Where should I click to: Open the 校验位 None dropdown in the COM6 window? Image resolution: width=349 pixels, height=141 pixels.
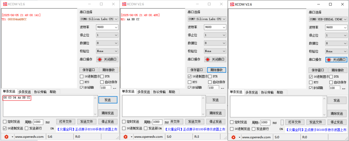(107, 51)
